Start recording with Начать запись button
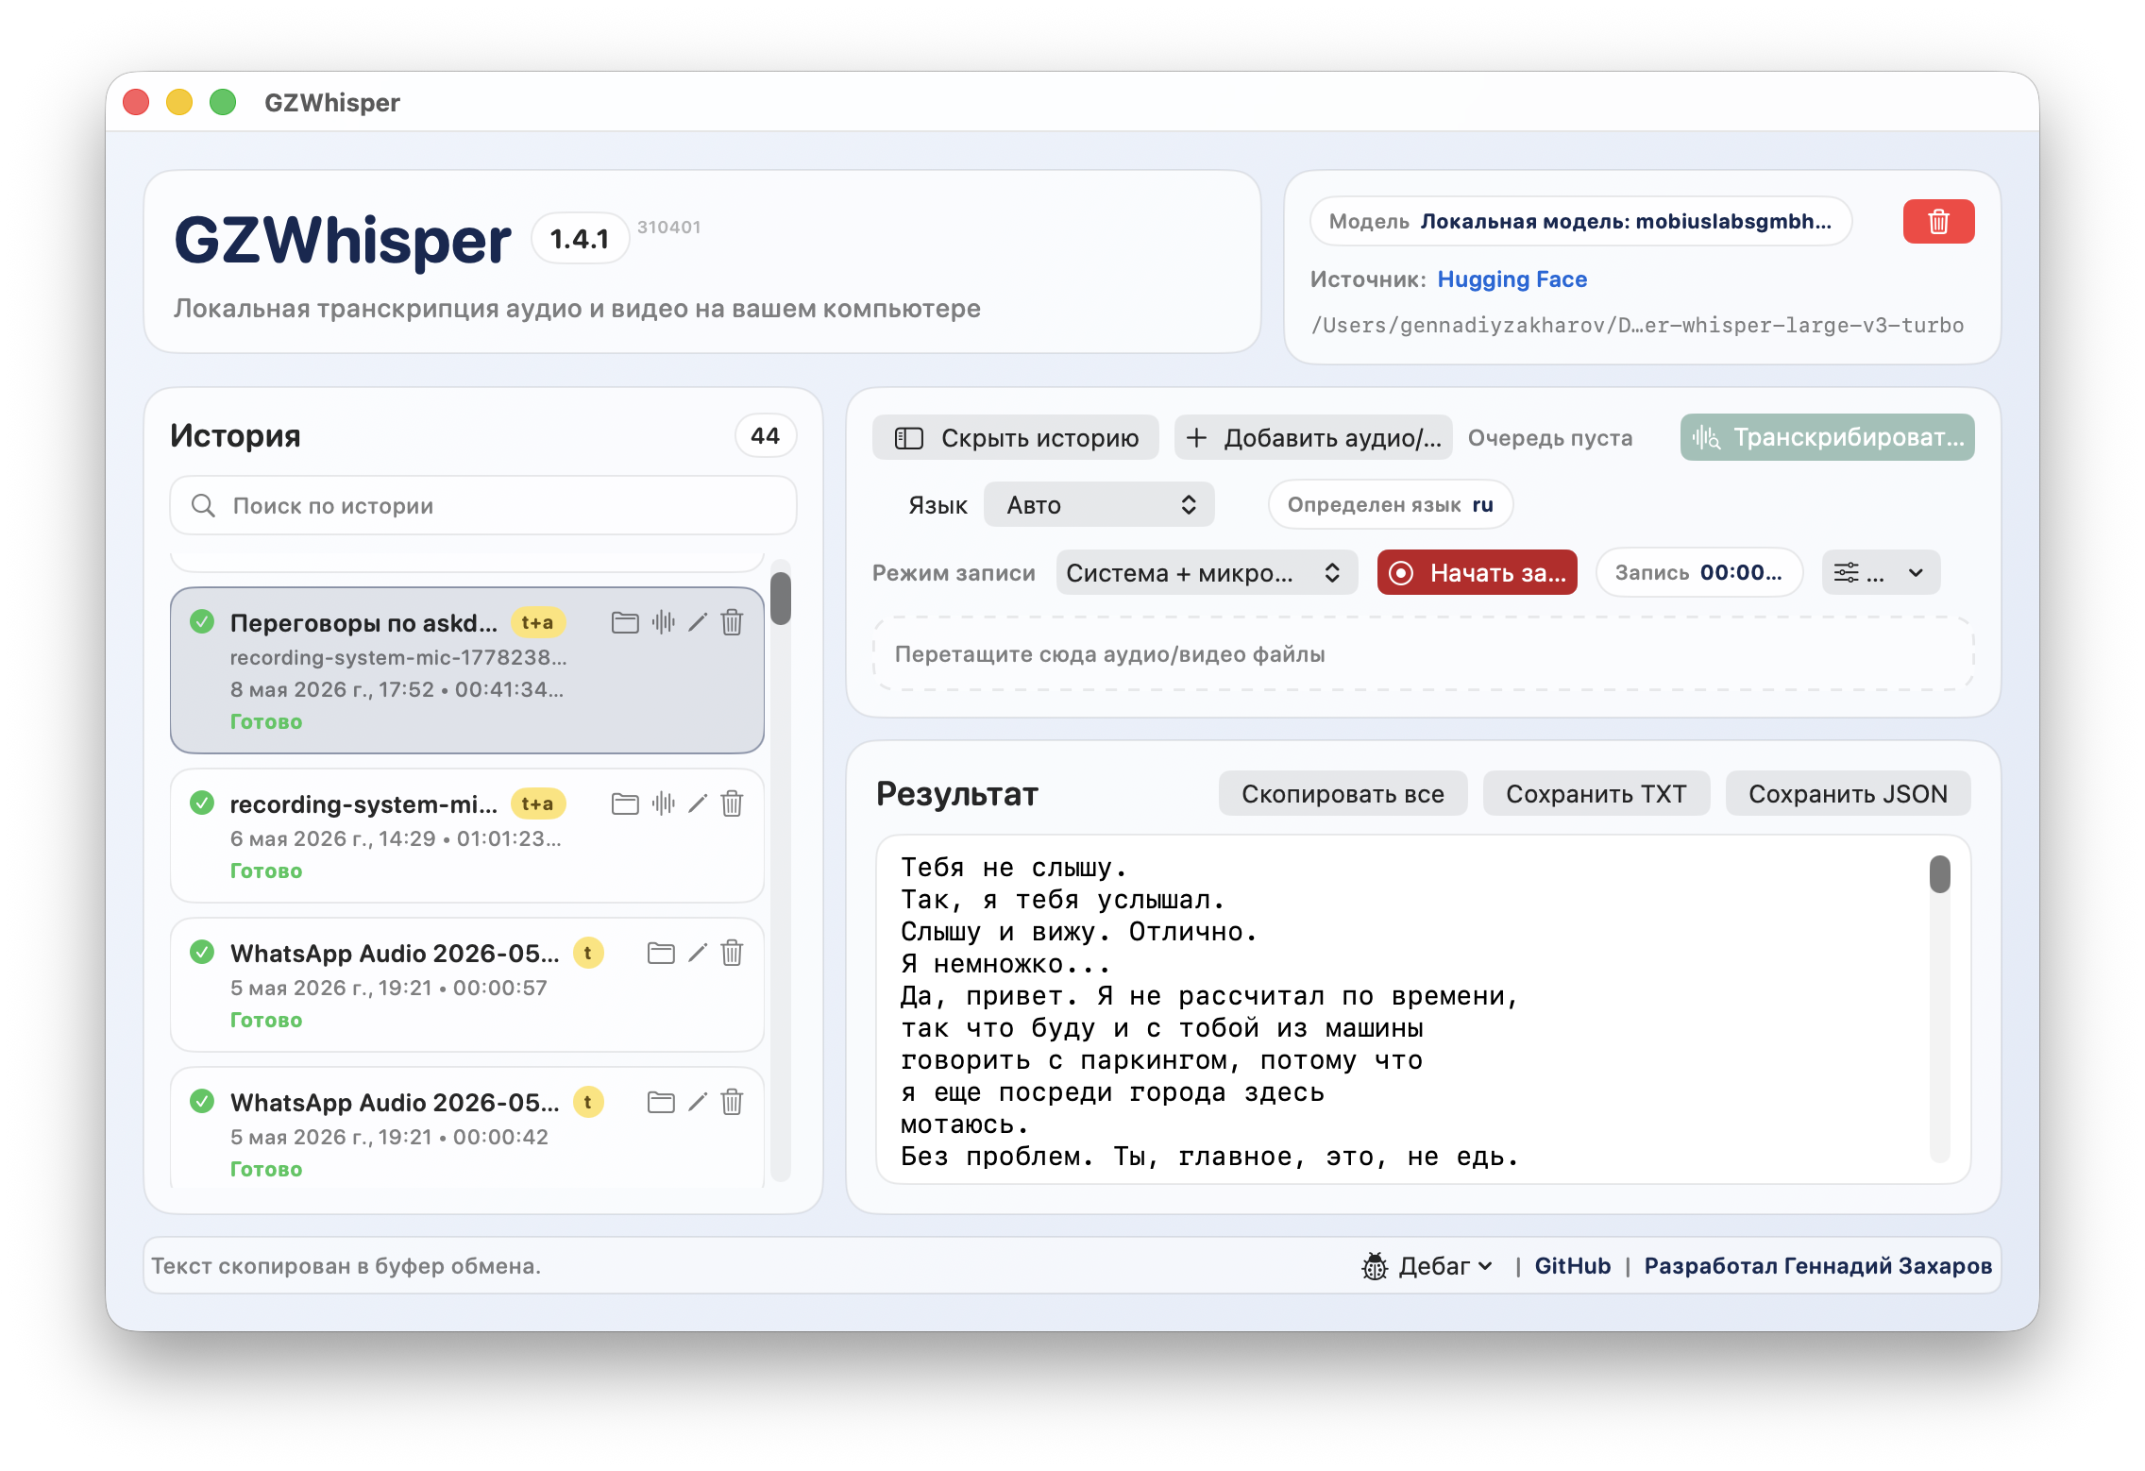 click(x=1477, y=573)
